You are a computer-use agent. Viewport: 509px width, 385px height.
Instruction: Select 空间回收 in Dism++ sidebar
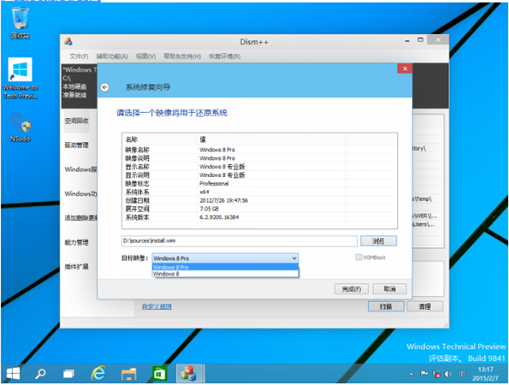point(77,121)
